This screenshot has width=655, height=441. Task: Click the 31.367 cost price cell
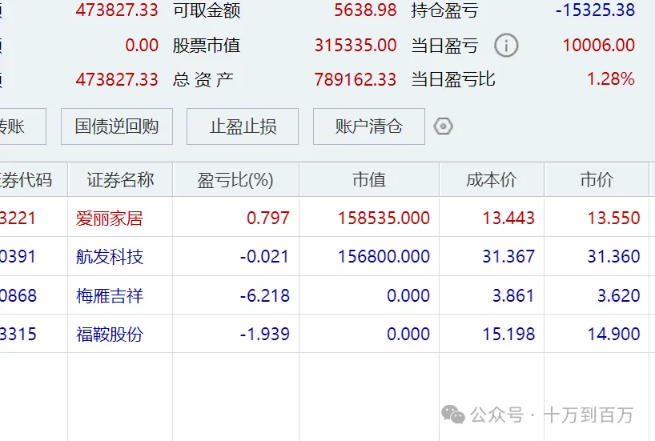508,257
